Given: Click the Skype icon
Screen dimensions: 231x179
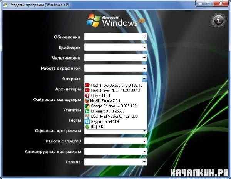Looking at the screenshot, I should pos(87,122).
